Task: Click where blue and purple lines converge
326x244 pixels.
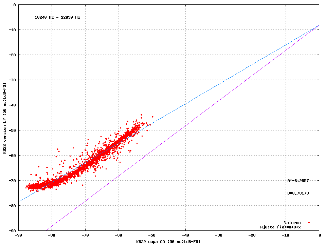Action: point(318,25)
